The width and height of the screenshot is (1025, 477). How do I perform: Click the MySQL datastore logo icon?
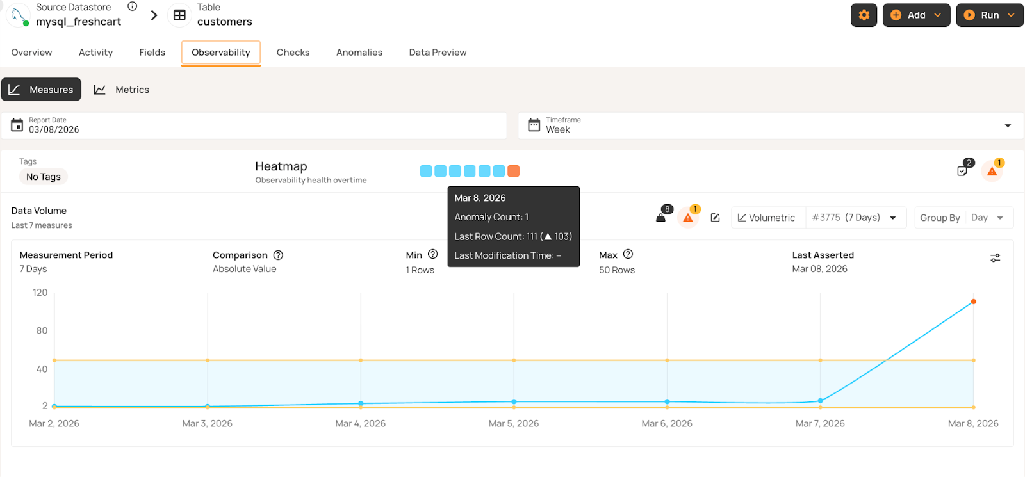tap(18, 15)
